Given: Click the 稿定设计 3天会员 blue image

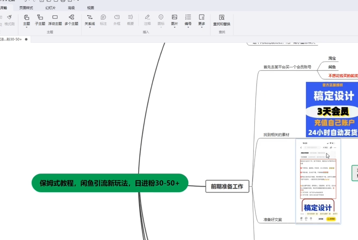Looking at the screenshot, I should pos(332,109).
